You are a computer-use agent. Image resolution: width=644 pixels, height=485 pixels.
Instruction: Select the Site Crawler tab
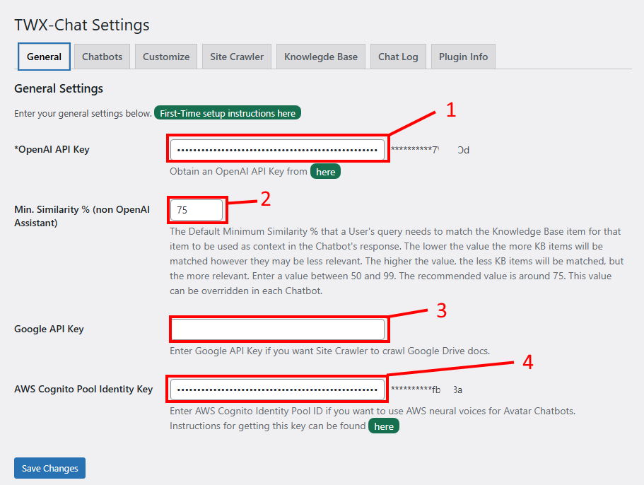click(236, 57)
